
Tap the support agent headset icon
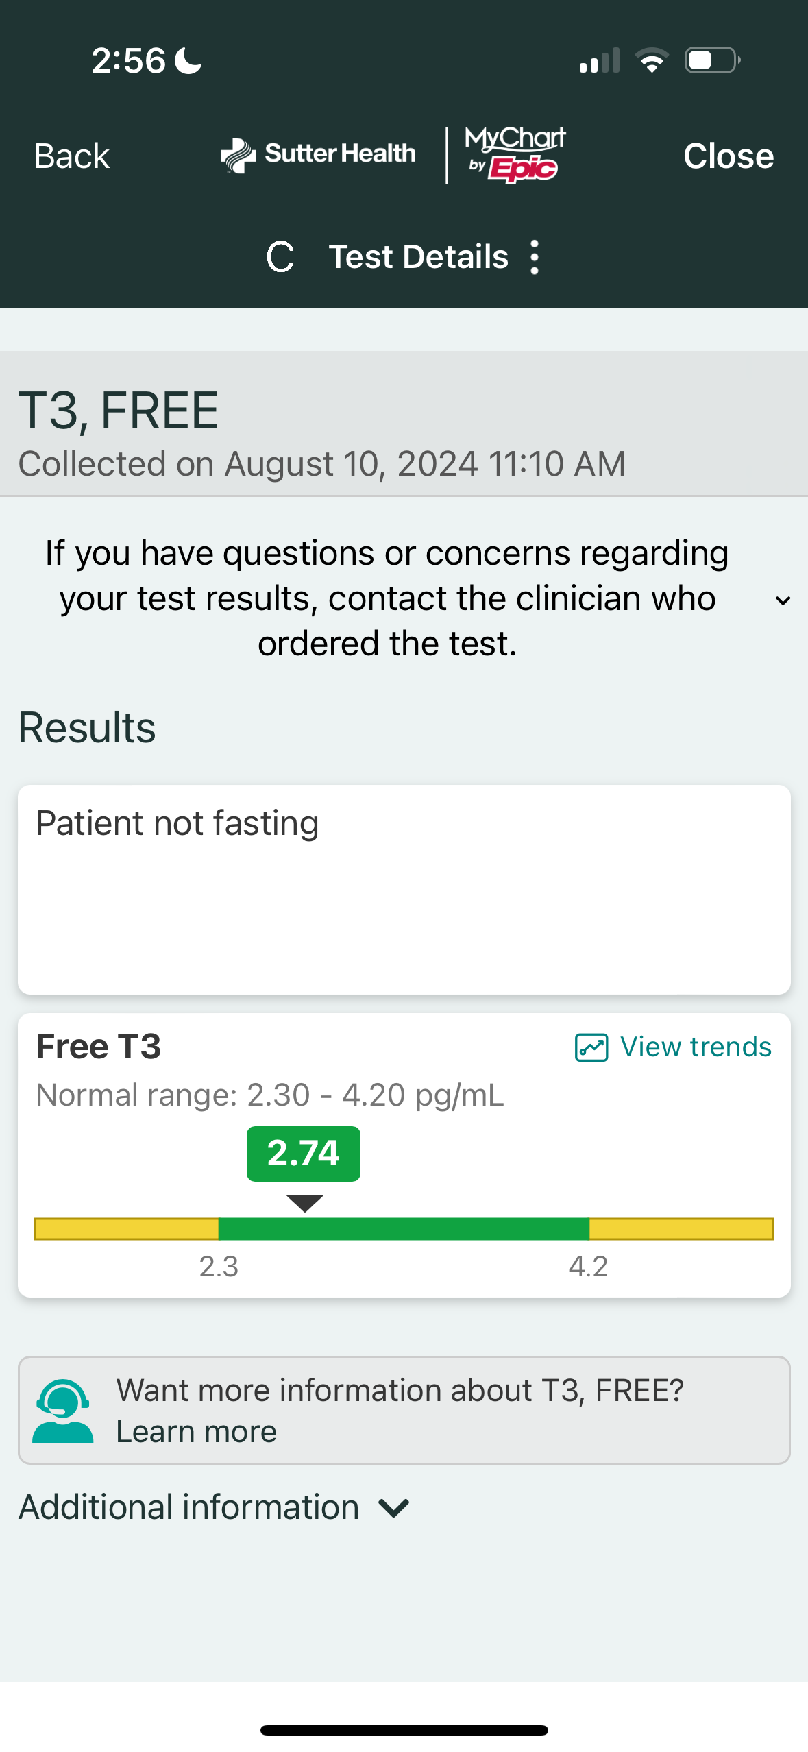[x=62, y=1411]
